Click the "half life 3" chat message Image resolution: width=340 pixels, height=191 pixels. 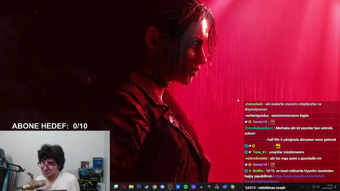[x=302, y=140]
